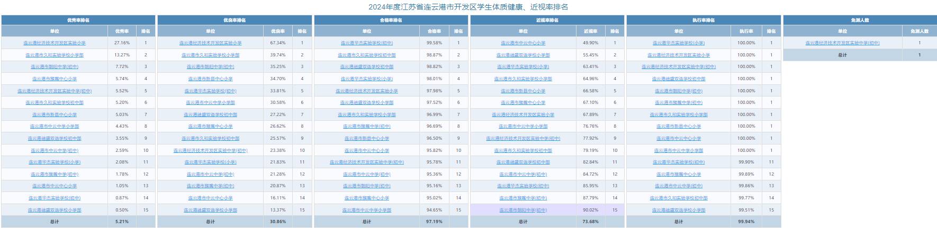Viewport: 937px width, 231px height.
Task: Open 连云港市中云中学小学部 in 优良率排名 table
Action: coord(210,103)
